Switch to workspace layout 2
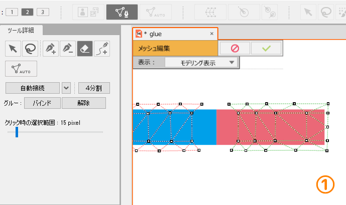The image size is (346, 205). point(28,12)
